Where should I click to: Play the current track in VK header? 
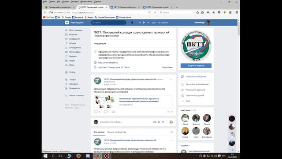[x=144, y=23]
